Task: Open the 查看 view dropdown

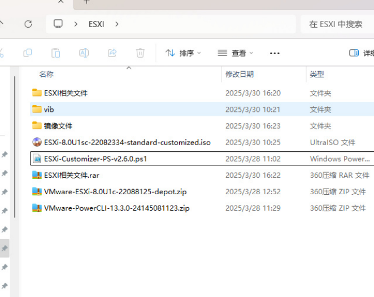Action: coord(236,53)
